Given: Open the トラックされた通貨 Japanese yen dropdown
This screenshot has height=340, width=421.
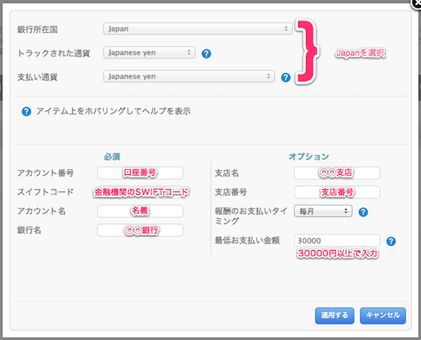Looking at the screenshot, I should coord(149,52).
